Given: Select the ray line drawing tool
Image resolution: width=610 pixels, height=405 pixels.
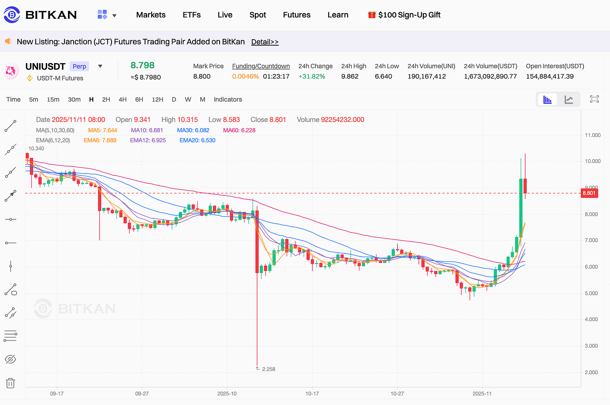Looking at the screenshot, I should click(x=10, y=173).
